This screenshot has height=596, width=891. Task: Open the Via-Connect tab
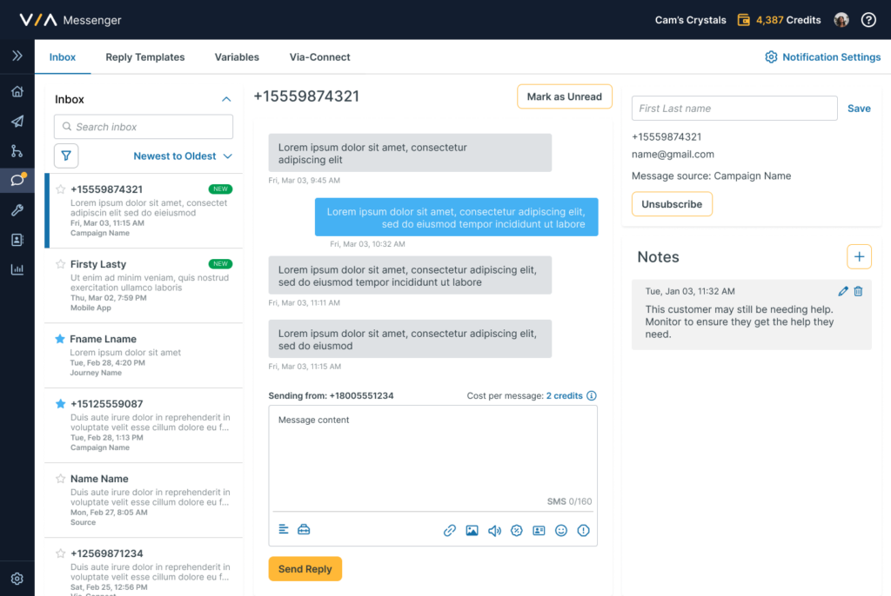(x=319, y=57)
